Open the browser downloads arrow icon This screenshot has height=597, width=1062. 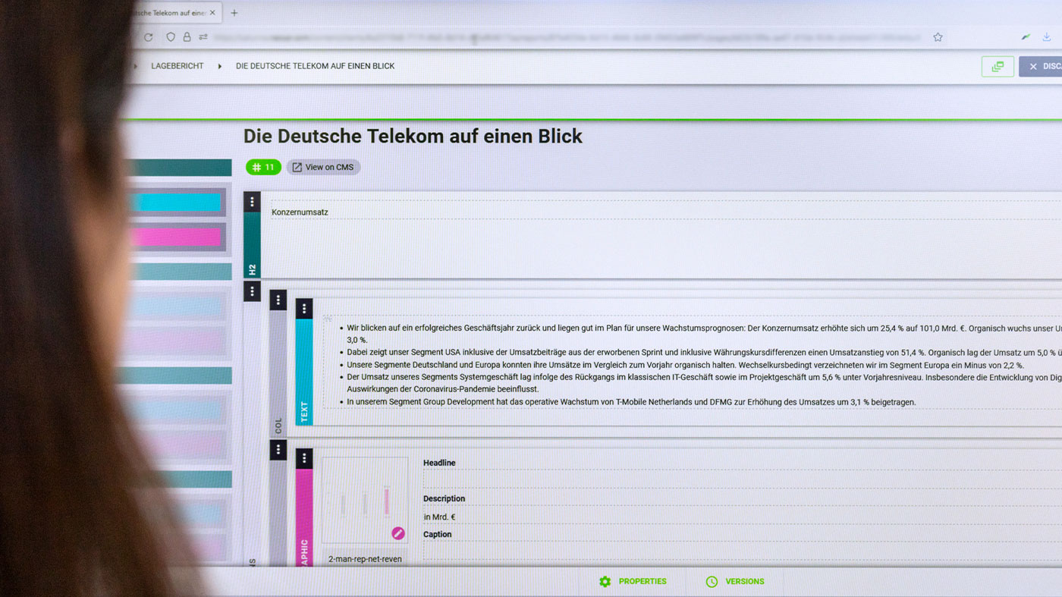click(x=1046, y=37)
